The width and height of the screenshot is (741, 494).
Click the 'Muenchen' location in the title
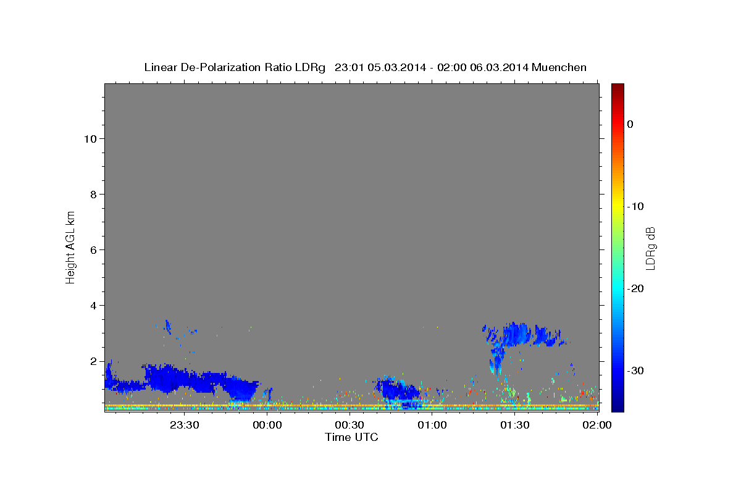[559, 67]
